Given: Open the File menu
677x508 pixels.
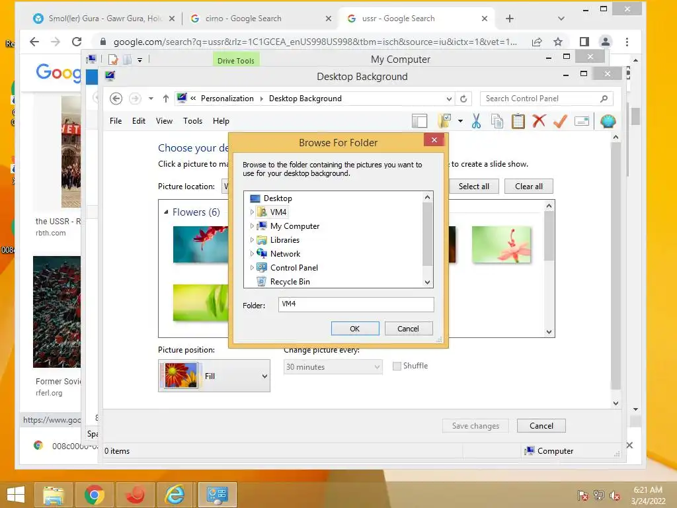Looking at the screenshot, I should [x=116, y=121].
